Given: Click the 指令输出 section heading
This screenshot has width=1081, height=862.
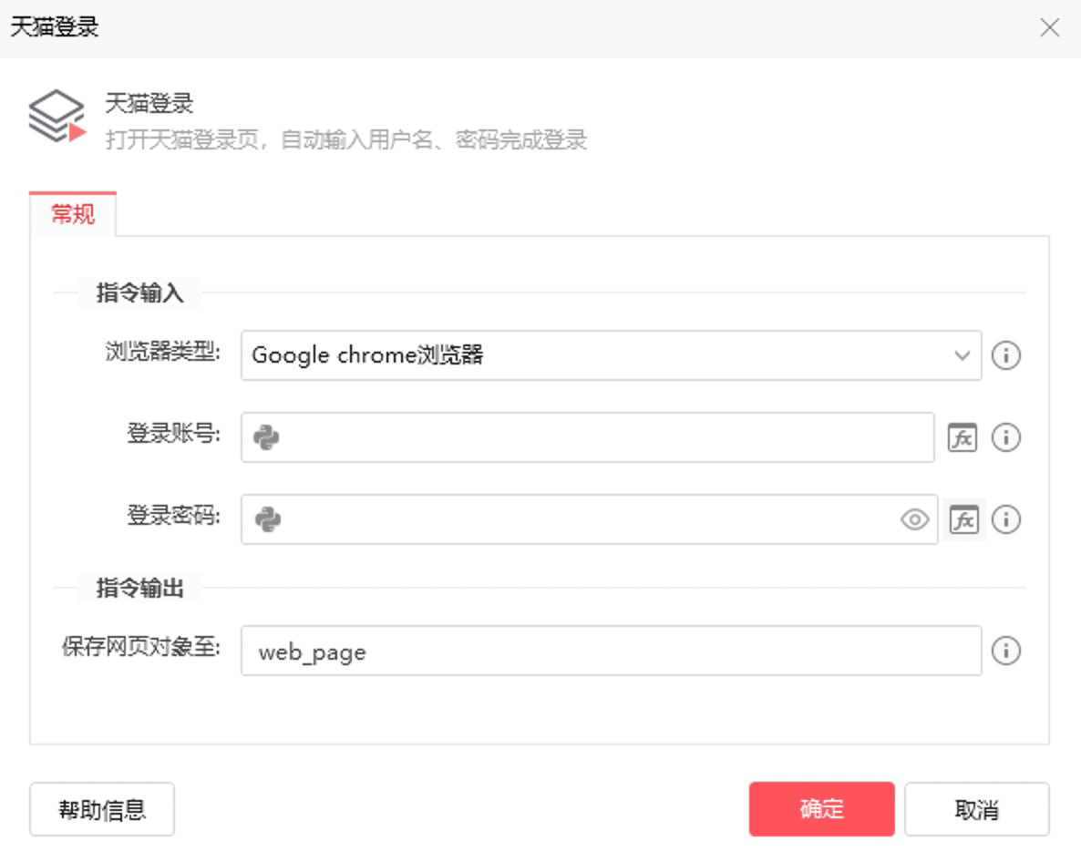Looking at the screenshot, I should pos(140,589).
